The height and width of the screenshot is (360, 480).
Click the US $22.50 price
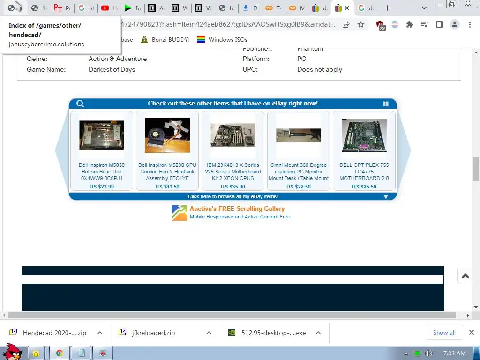[299, 187]
